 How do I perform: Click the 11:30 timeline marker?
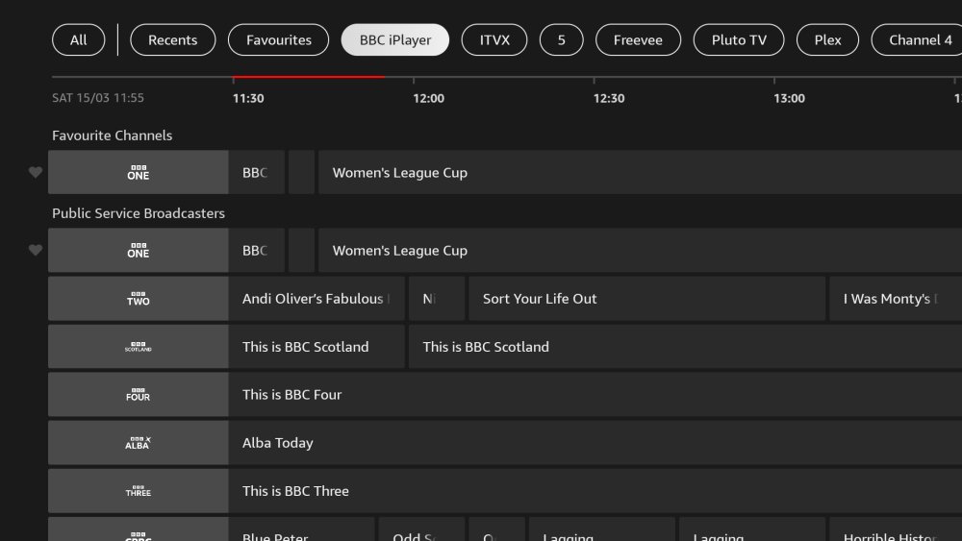click(x=248, y=98)
